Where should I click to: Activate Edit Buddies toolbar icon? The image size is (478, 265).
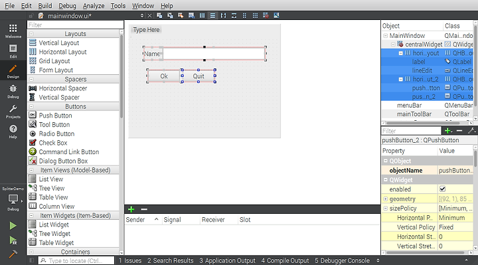[181, 15]
